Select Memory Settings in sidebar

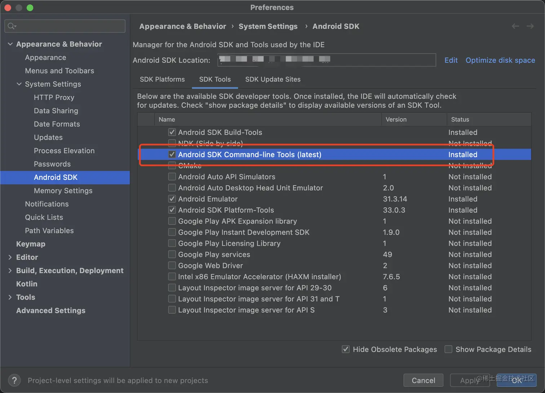(x=63, y=191)
